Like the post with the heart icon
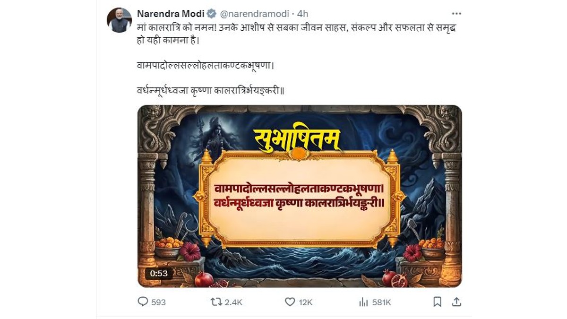Screen dimensions: 567x319 (290, 302)
